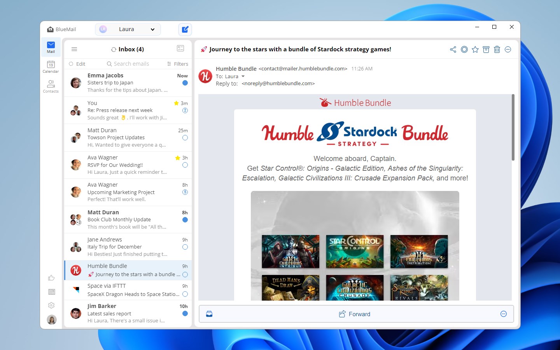The height and width of the screenshot is (350, 560).
Task: Click the thumbs-up feedback icon
Action: [51, 278]
